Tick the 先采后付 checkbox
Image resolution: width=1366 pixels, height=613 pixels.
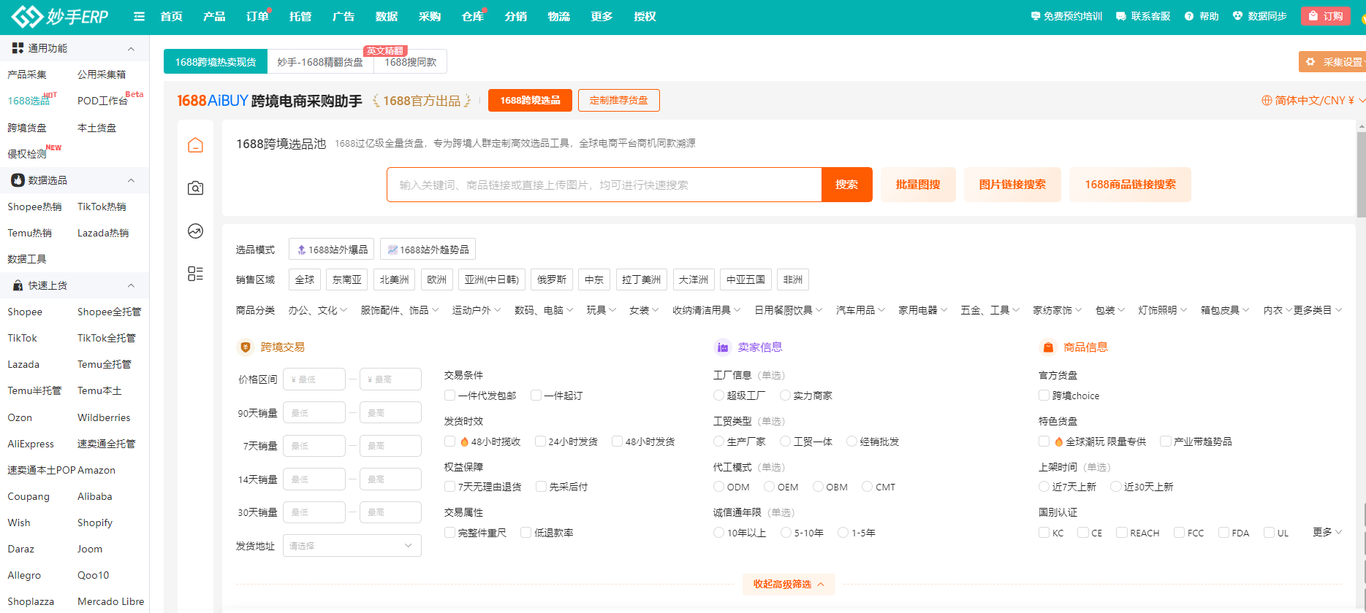pyautogui.click(x=541, y=487)
